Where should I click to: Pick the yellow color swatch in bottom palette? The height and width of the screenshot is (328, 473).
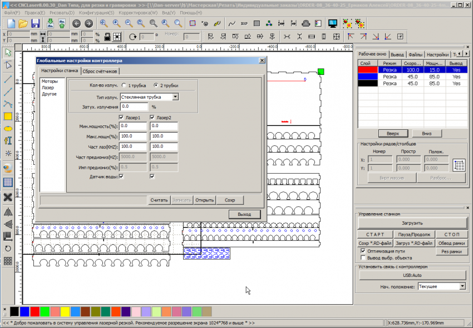coord(65,312)
